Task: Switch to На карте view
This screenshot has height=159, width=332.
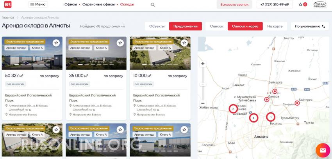Action: tap(275, 26)
